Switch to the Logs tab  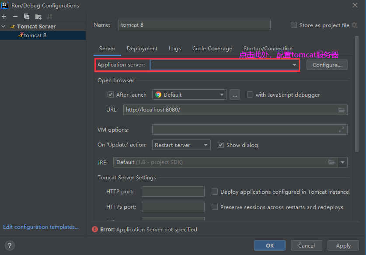pyautogui.click(x=175, y=49)
